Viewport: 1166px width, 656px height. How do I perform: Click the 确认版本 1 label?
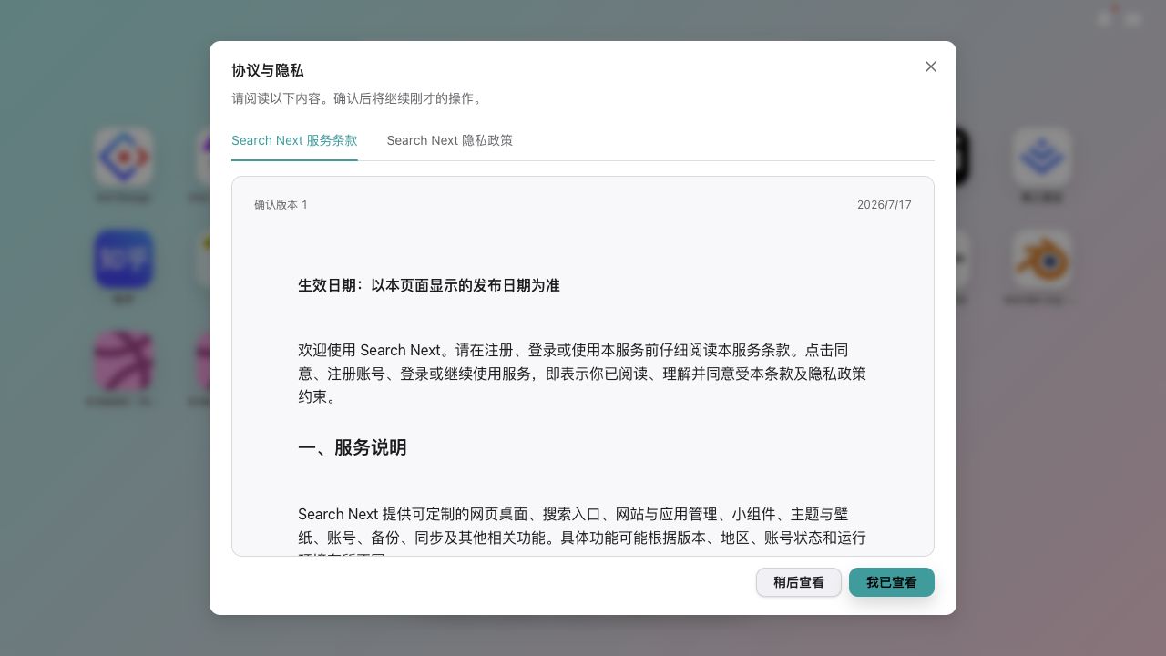[x=281, y=205]
